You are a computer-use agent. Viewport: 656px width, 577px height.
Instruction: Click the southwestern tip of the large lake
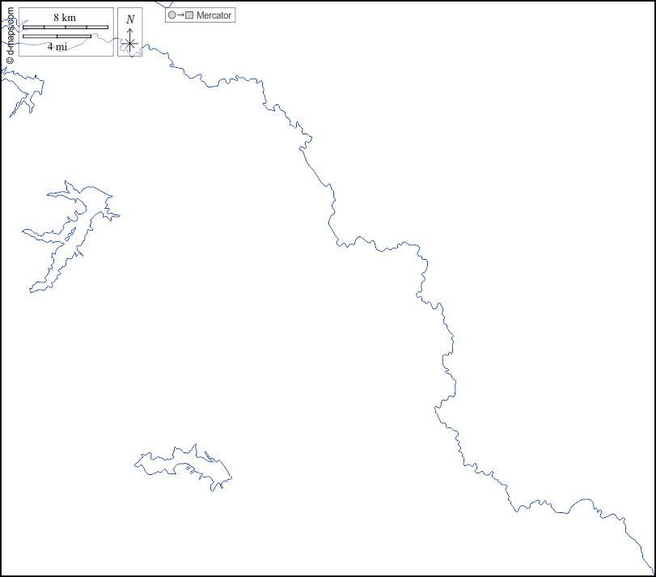(32, 290)
